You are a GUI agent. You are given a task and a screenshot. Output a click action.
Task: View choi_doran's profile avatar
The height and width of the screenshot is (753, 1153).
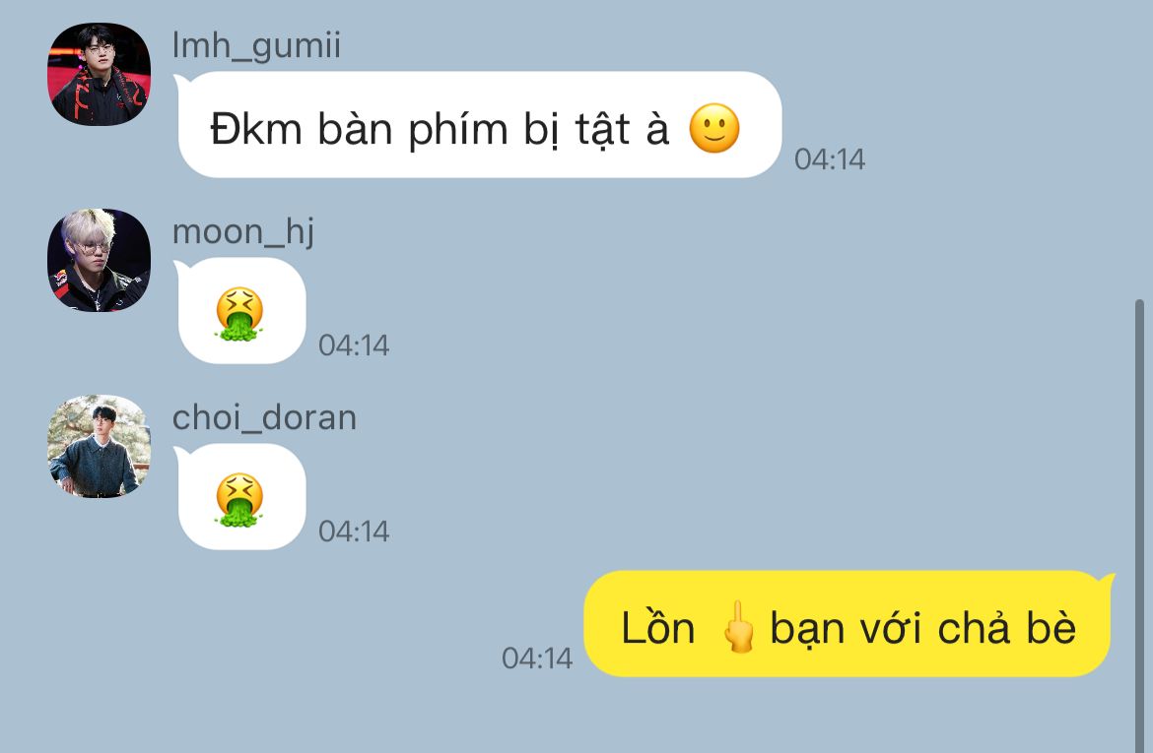tap(100, 447)
